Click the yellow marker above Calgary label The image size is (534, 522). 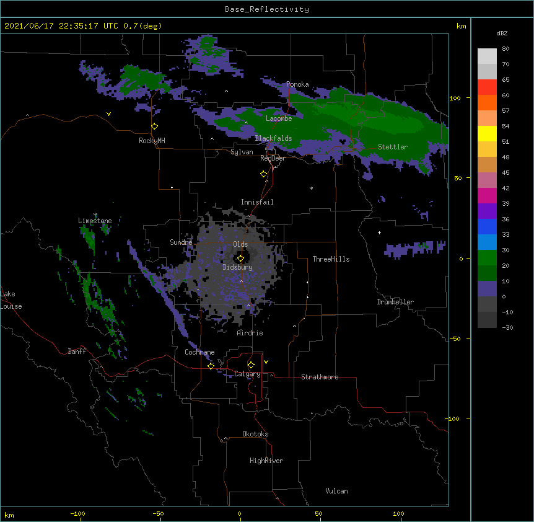(x=251, y=365)
